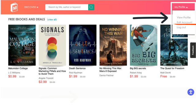Click the $0.99 price of Malumdon Cottage

12,76
